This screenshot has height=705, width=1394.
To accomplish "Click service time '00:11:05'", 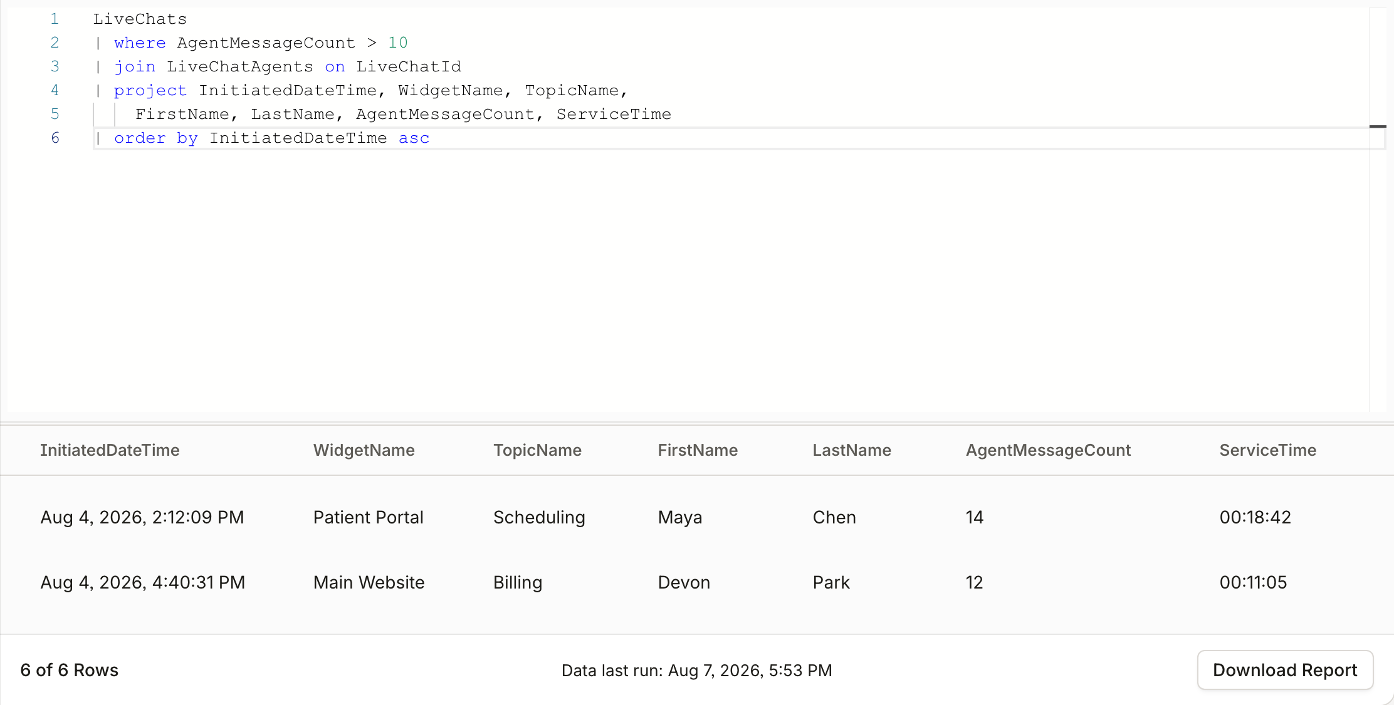I will [1253, 582].
